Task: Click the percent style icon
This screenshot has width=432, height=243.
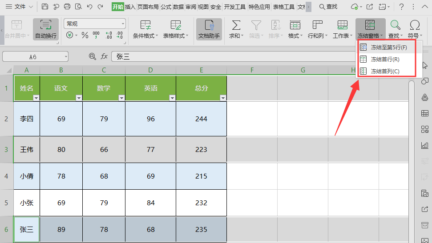Action: click(x=84, y=35)
